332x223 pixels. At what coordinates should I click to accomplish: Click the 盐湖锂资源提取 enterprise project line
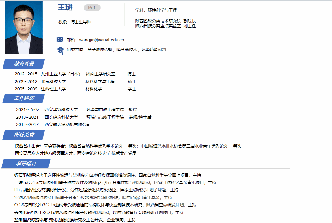click(75, 220)
